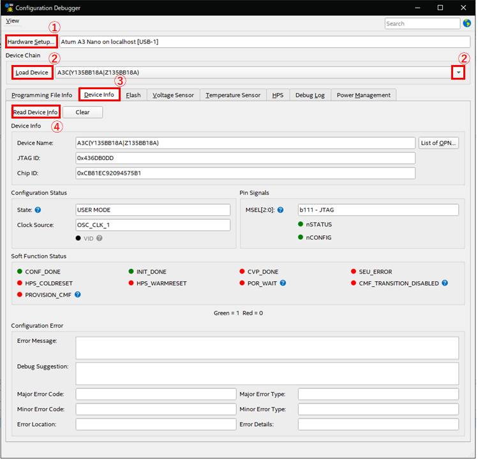Click into the Search input field
This screenshot has width=478, height=459.
[421, 24]
